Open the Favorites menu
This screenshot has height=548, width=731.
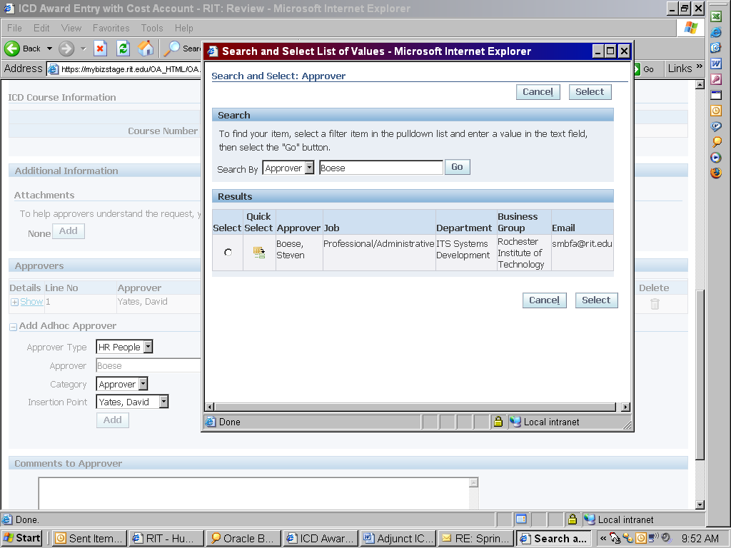coord(111,28)
